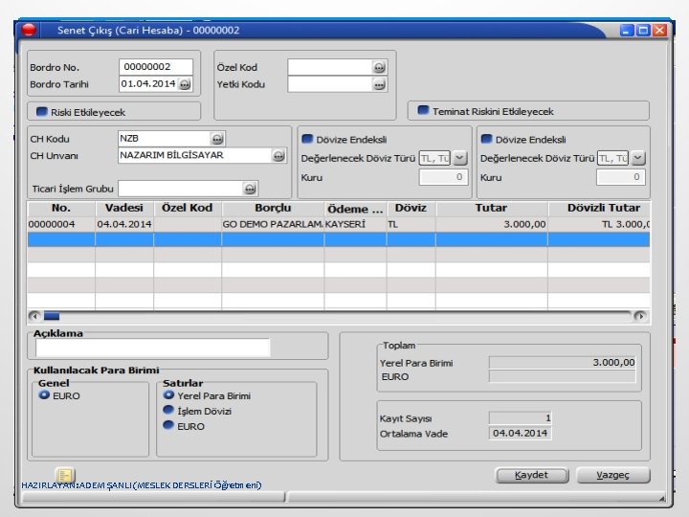
Task: Click the left arrow of the horizontal scrollbar
Action: click(34, 316)
